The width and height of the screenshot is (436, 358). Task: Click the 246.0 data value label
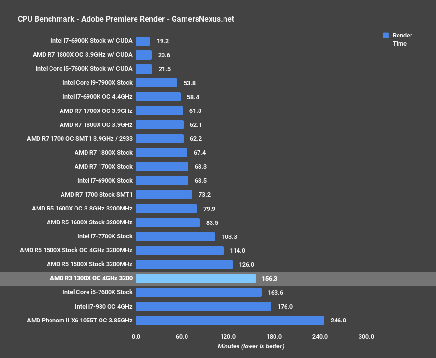click(338, 321)
